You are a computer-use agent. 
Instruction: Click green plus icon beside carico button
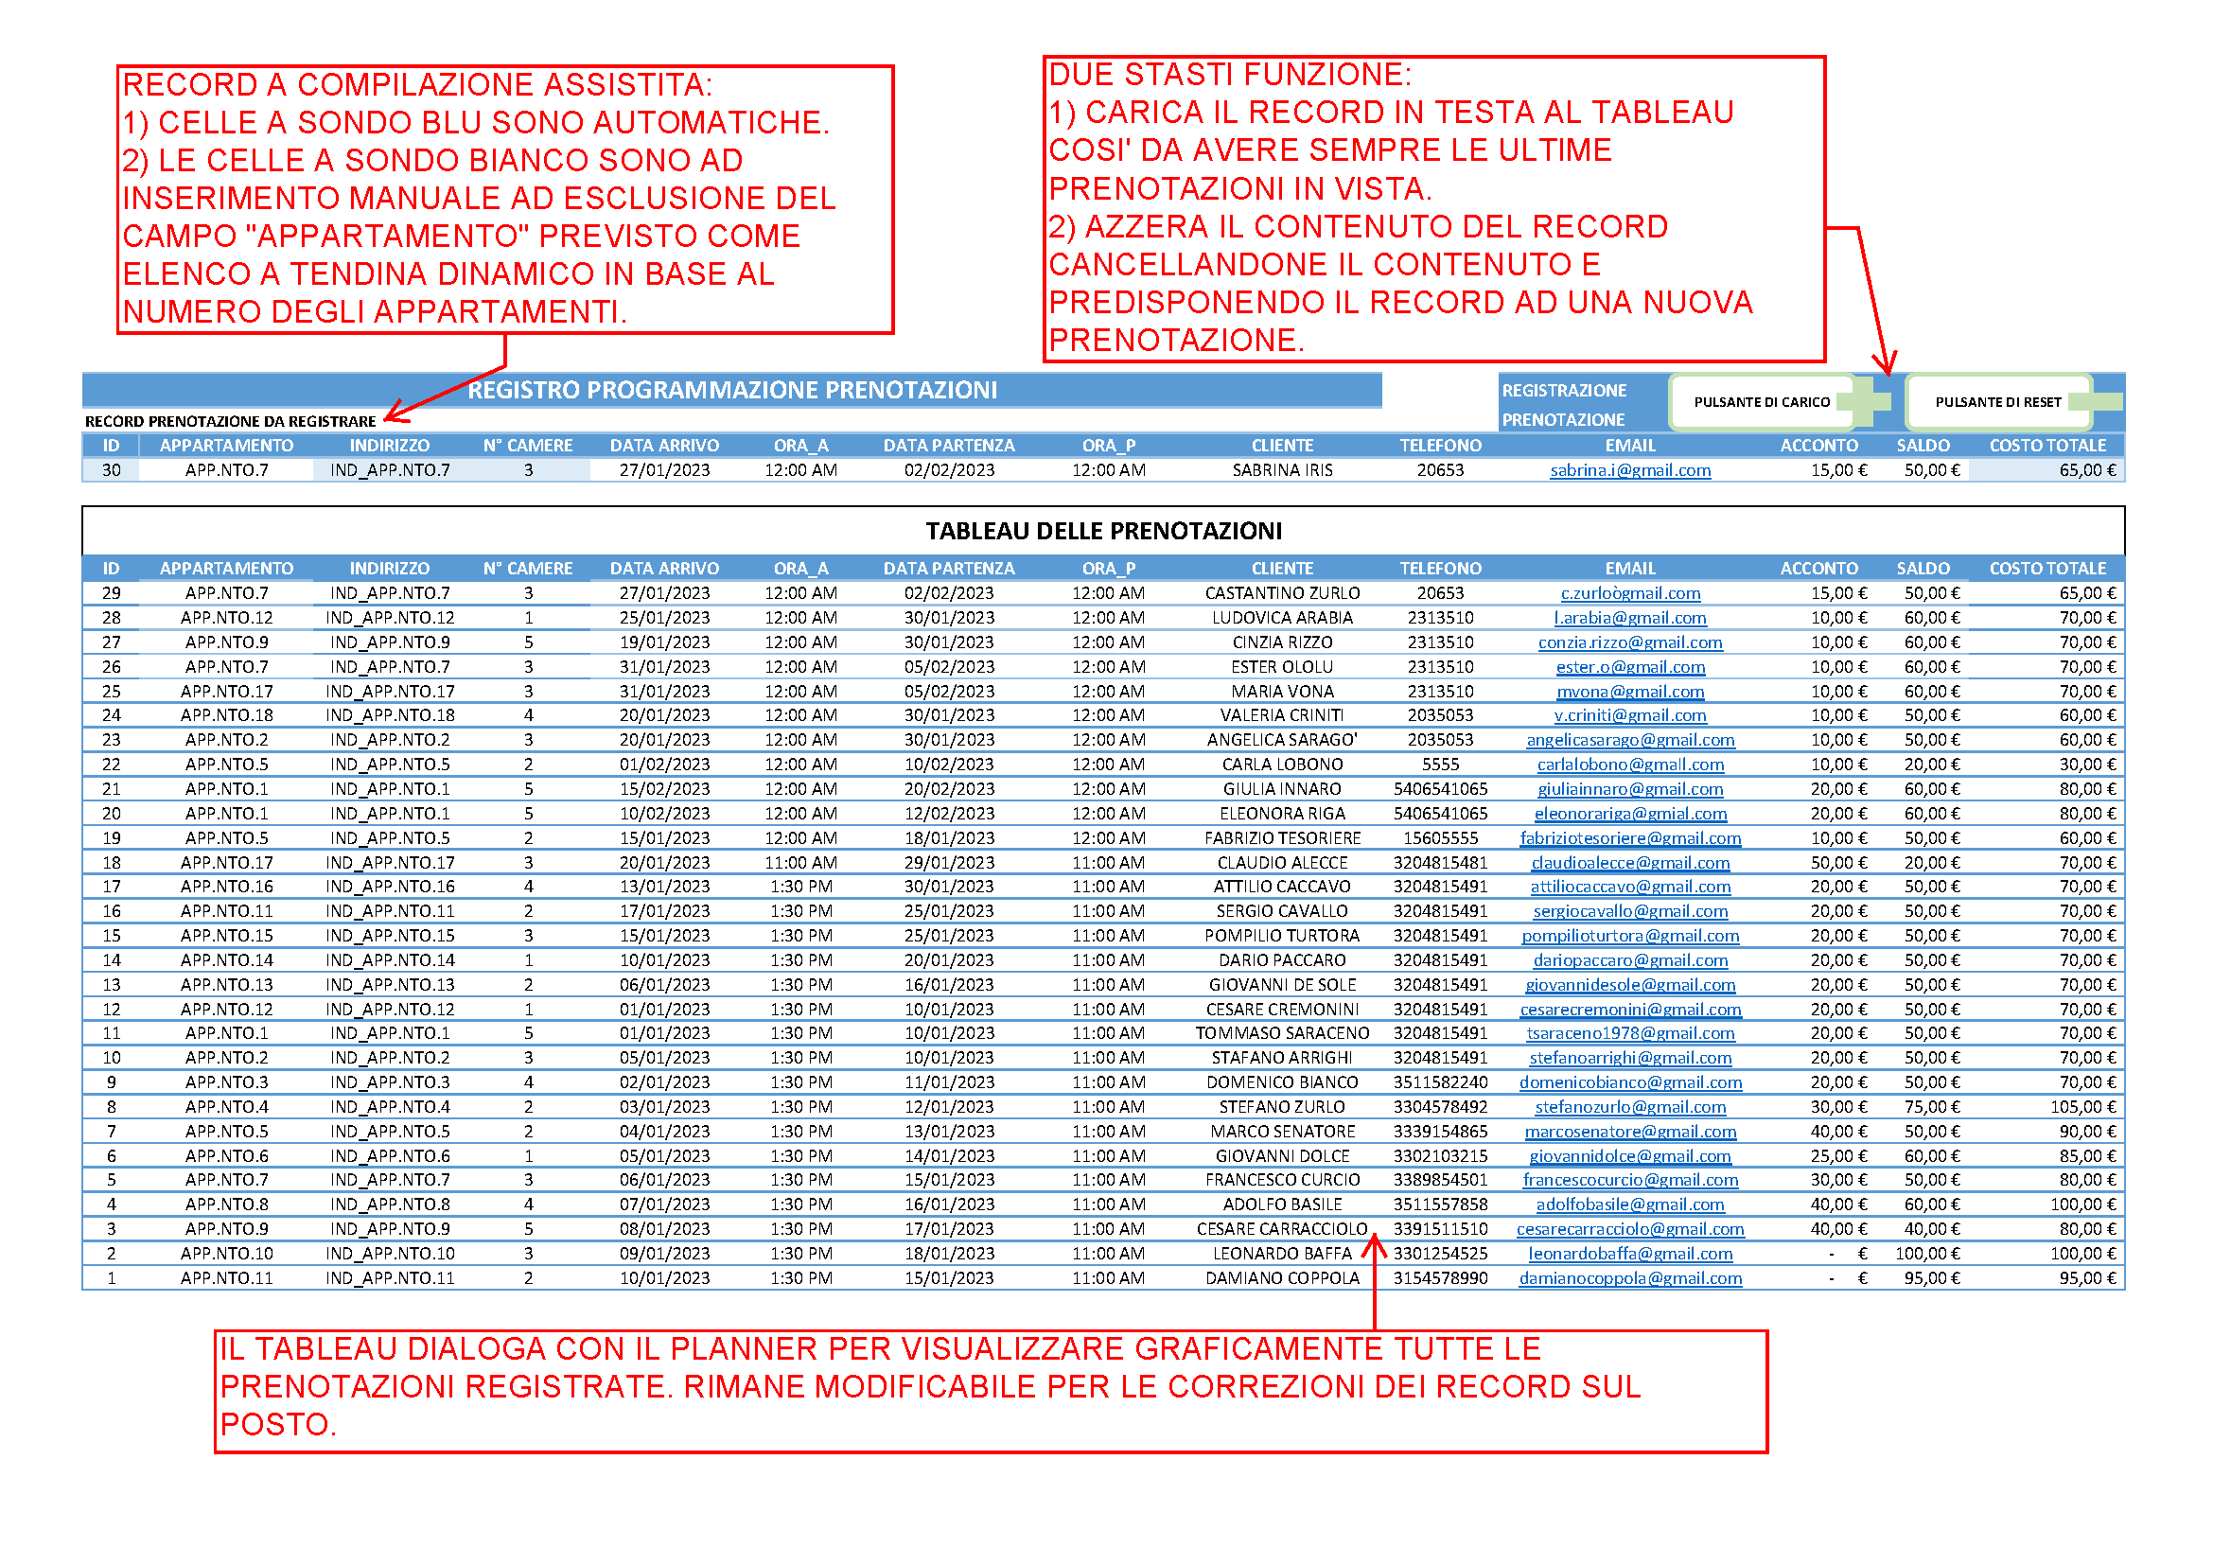pos(1870,401)
